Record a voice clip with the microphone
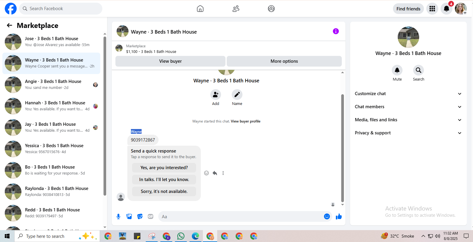The width and height of the screenshot is (473, 242). point(118,216)
